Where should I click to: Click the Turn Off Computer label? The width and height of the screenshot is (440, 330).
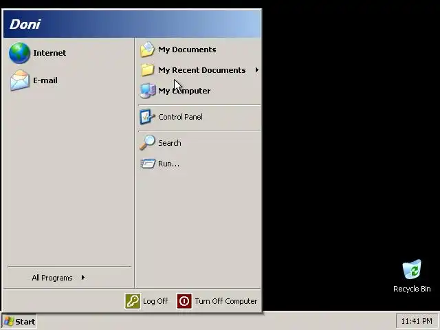tap(226, 301)
